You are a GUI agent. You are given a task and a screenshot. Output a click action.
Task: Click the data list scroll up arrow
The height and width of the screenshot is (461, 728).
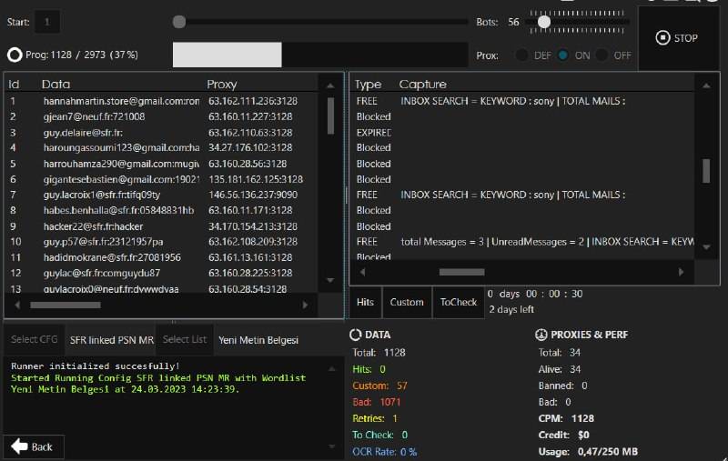click(330, 85)
